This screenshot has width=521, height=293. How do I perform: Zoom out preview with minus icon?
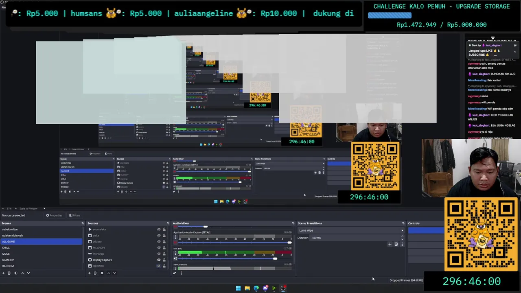click(x=3, y=208)
